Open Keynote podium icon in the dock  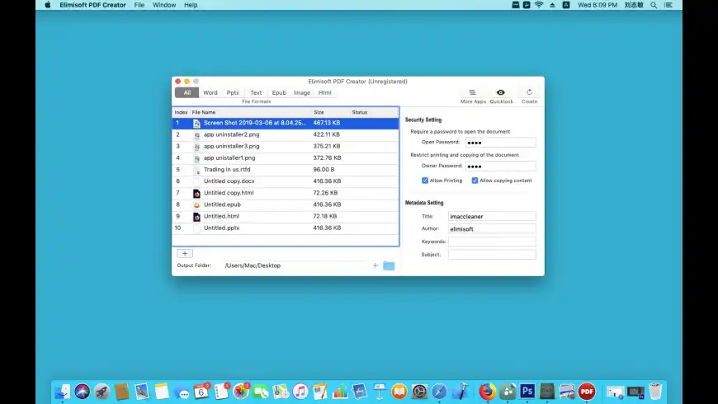380,392
